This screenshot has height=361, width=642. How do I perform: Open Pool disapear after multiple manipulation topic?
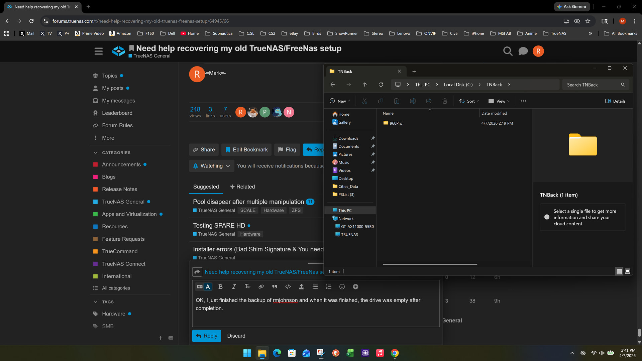pyautogui.click(x=248, y=202)
